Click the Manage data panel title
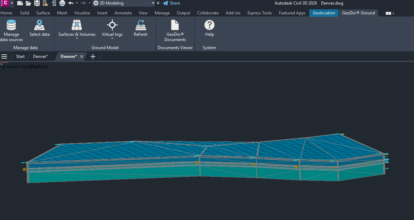 point(26,48)
